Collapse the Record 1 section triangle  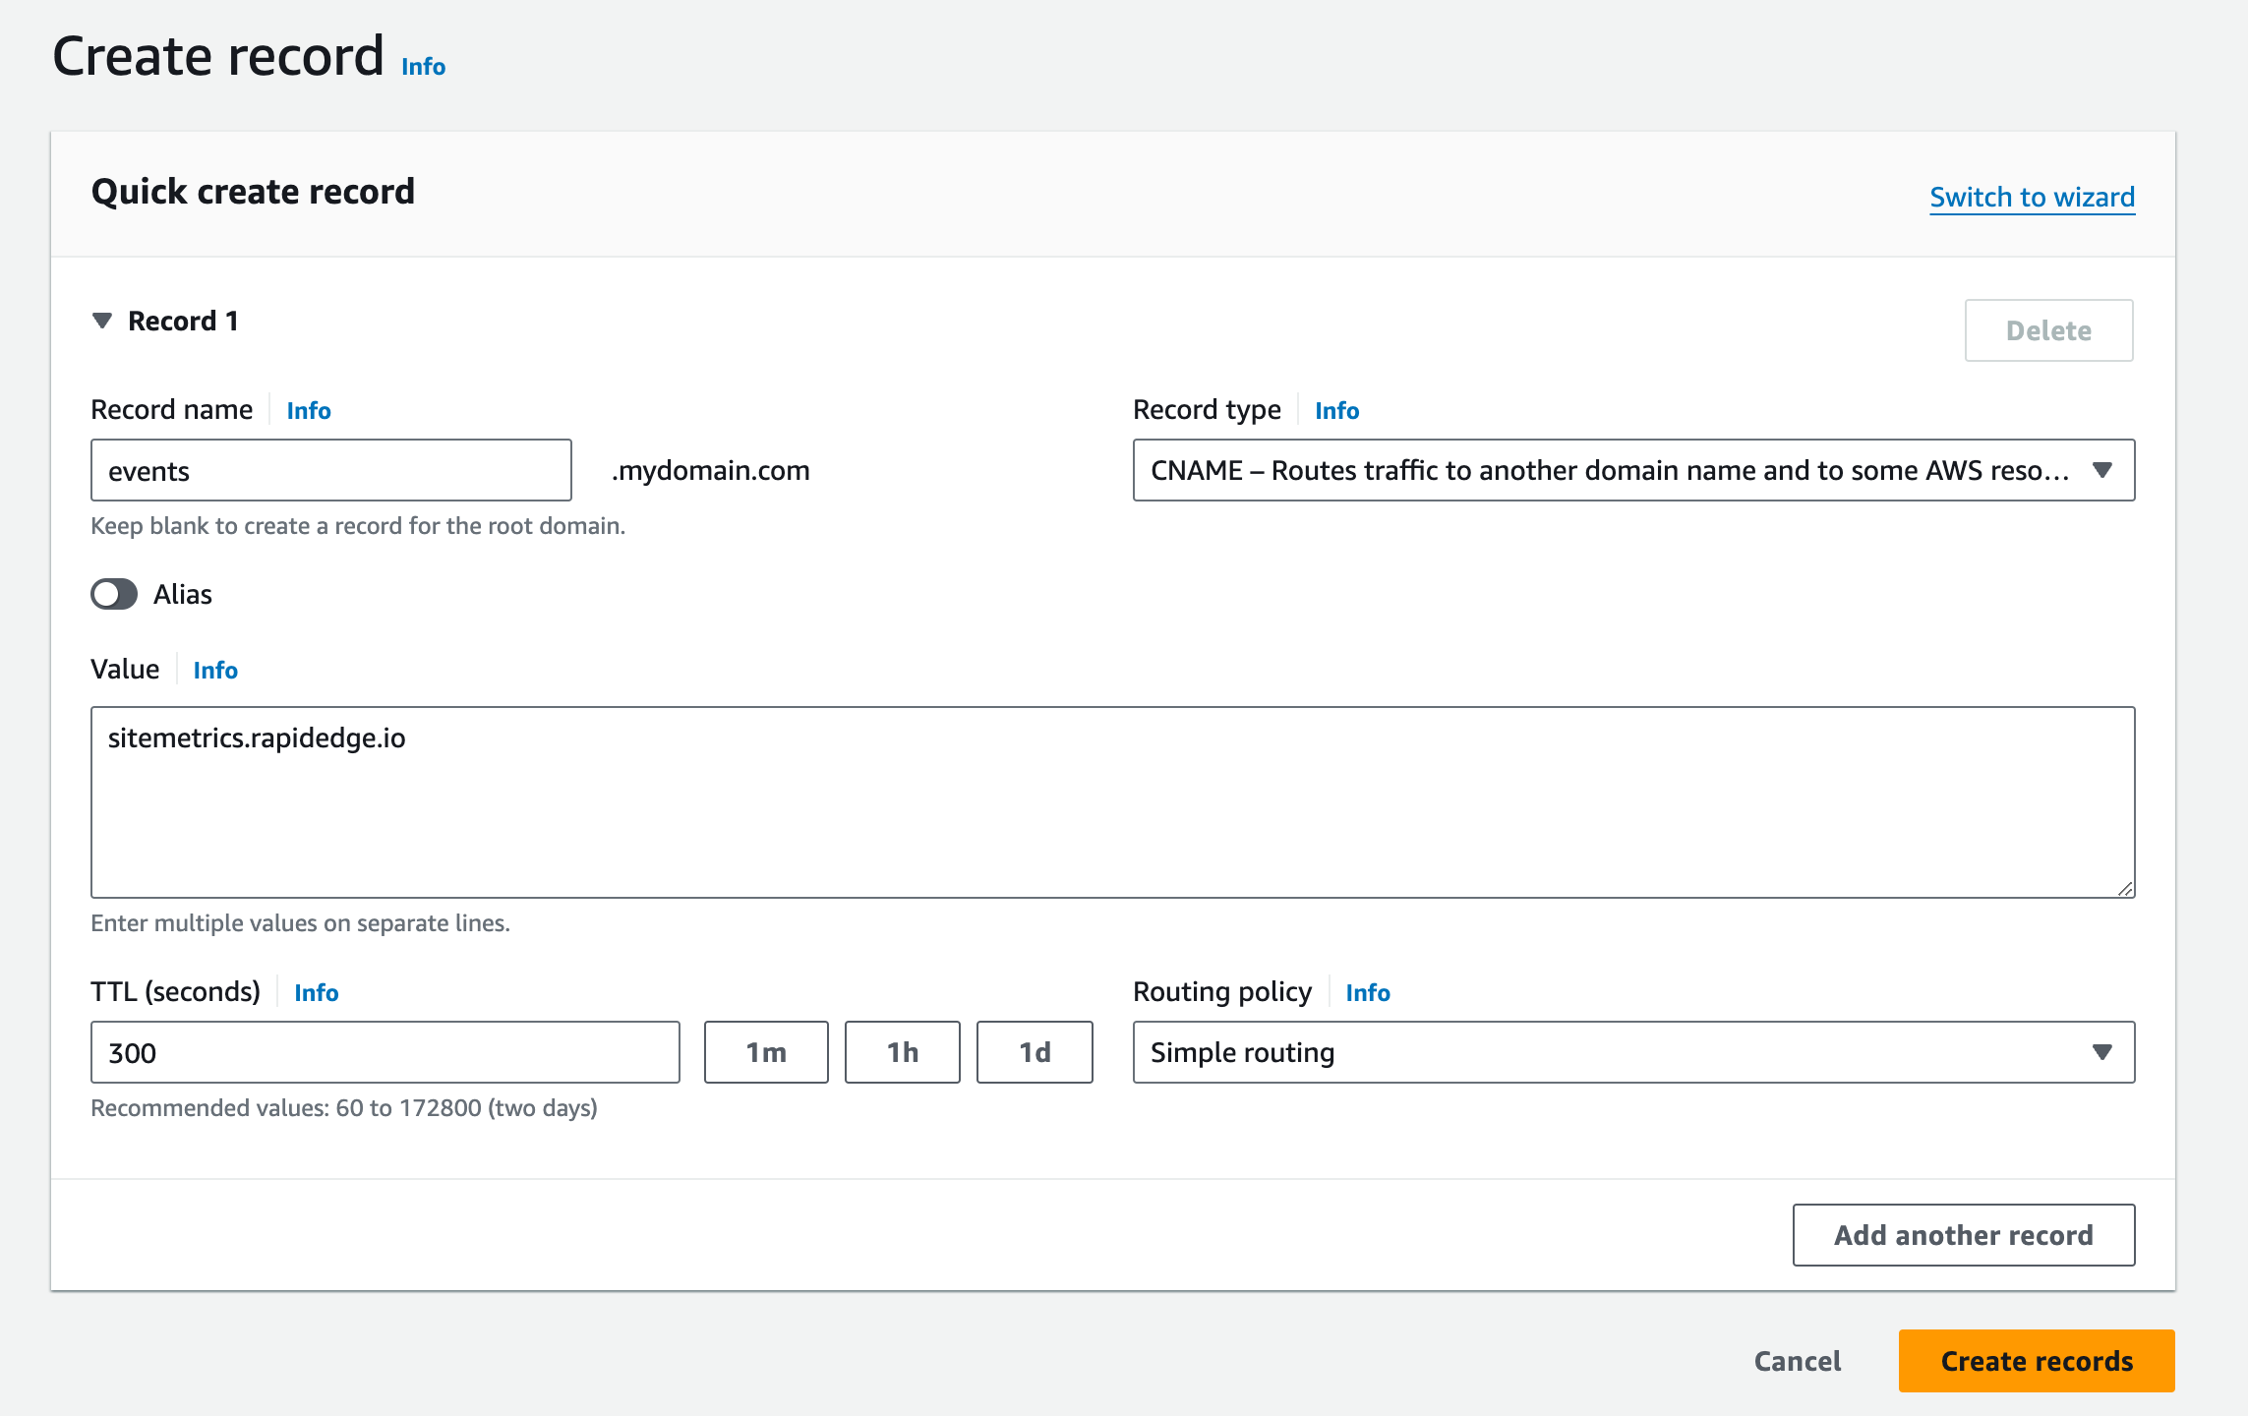coord(102,322)
